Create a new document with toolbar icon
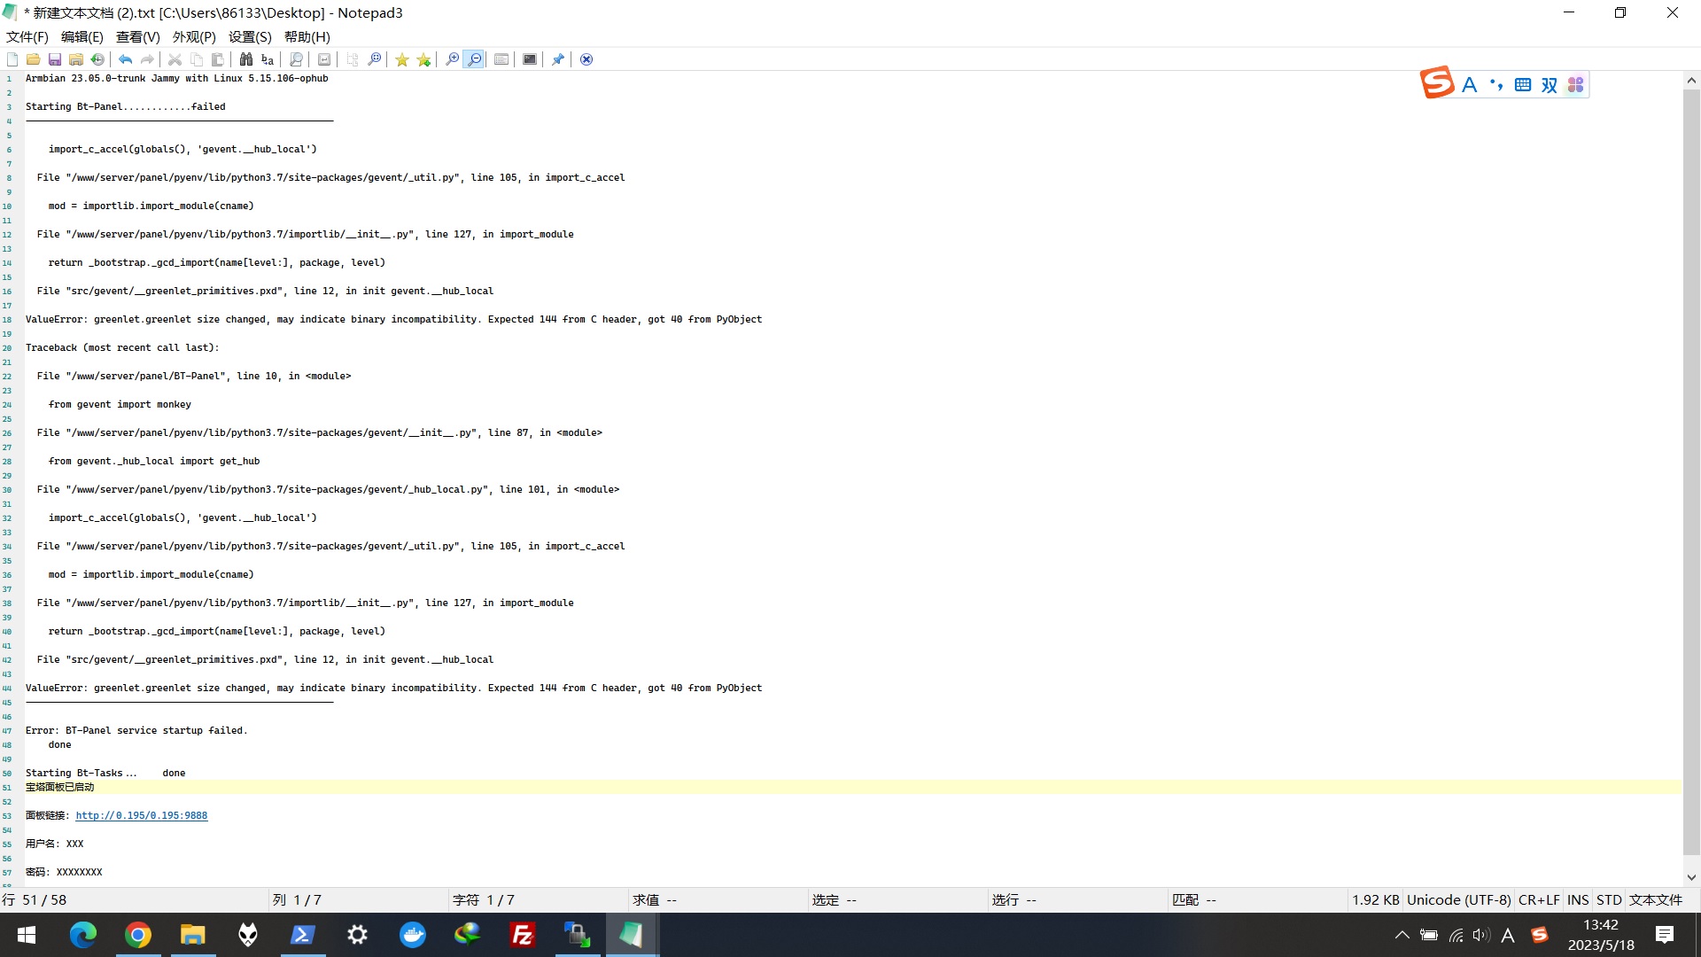The height and width of the screenshot is (957, 1701). tap(12, 59)
